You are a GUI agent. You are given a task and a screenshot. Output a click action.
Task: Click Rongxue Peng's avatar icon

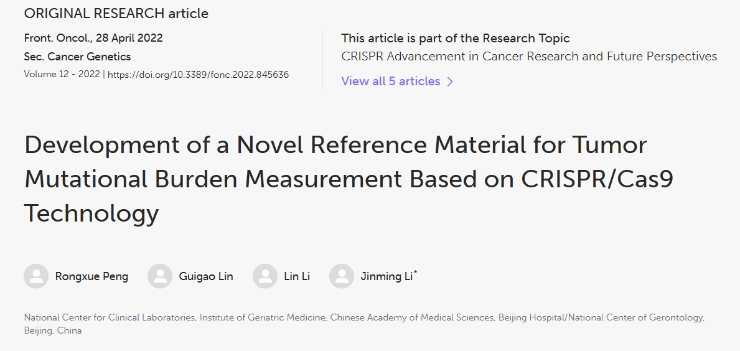36,276
